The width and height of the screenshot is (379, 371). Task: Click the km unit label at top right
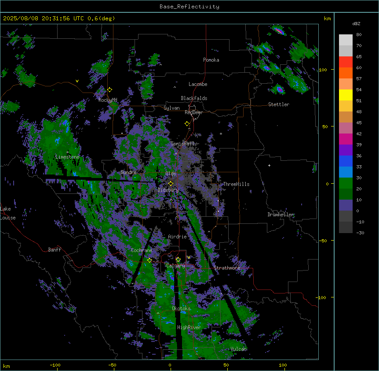pyautogui.click(x=327, y=19)
